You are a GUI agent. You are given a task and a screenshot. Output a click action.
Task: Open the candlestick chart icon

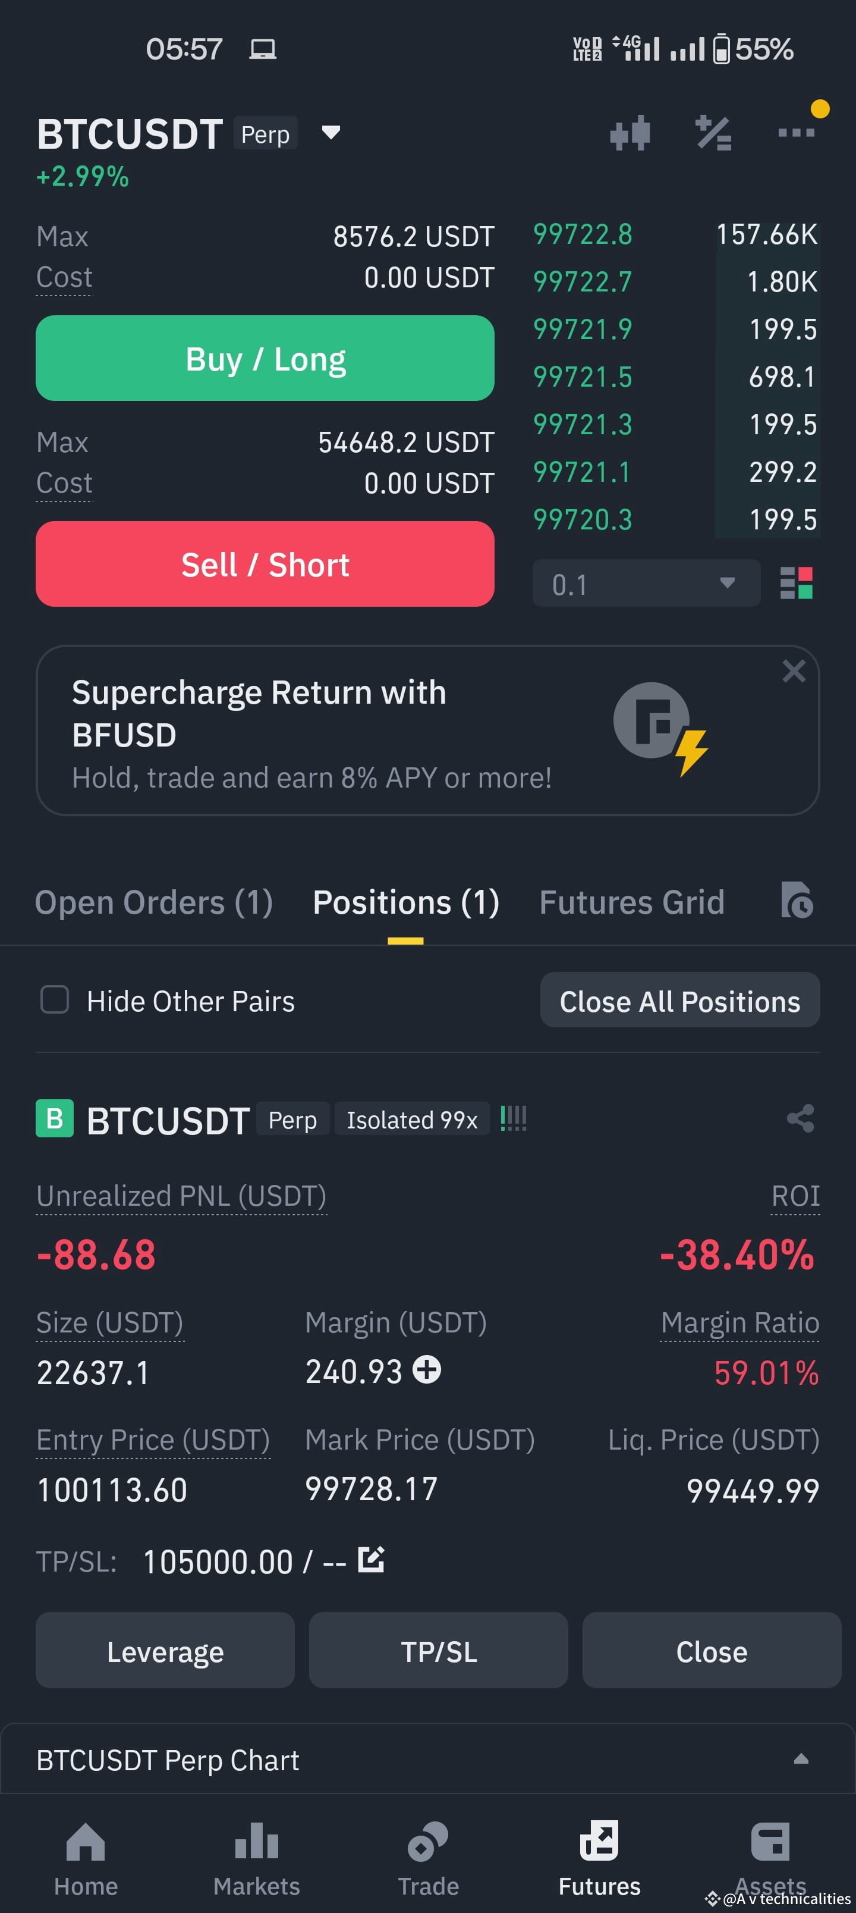(x=630, y=134)
